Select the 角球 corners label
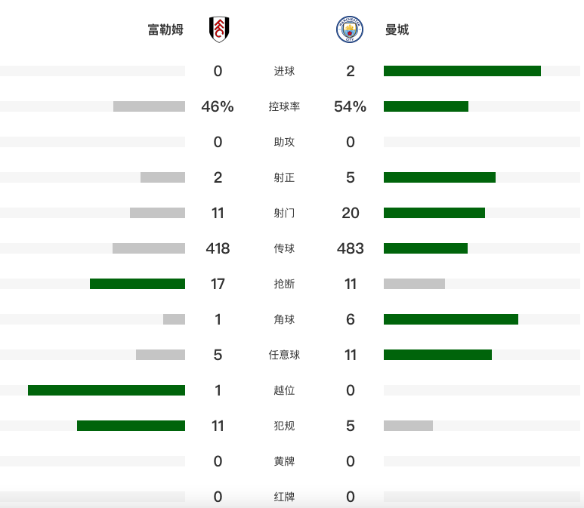The width and height of the screenshot is (584, 508). click(284, 319)
